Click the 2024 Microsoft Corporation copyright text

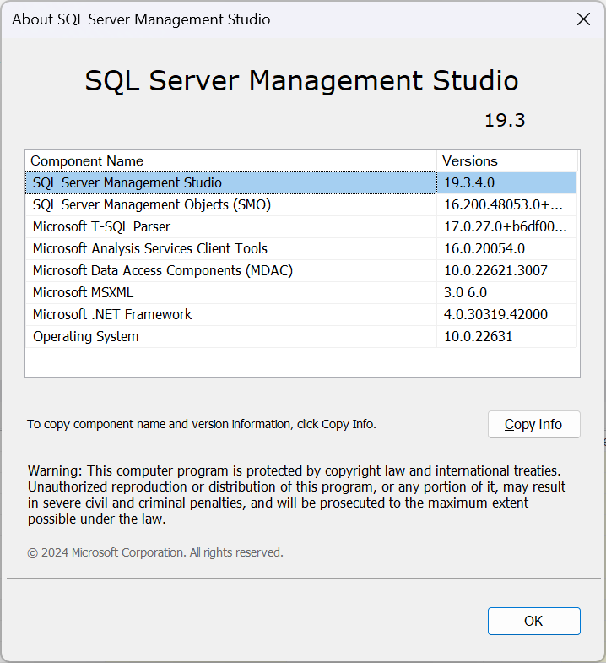coord(155,552)
